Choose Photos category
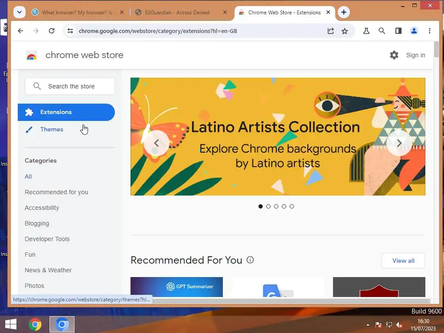444x333 pixels. [x=34, y=285]
